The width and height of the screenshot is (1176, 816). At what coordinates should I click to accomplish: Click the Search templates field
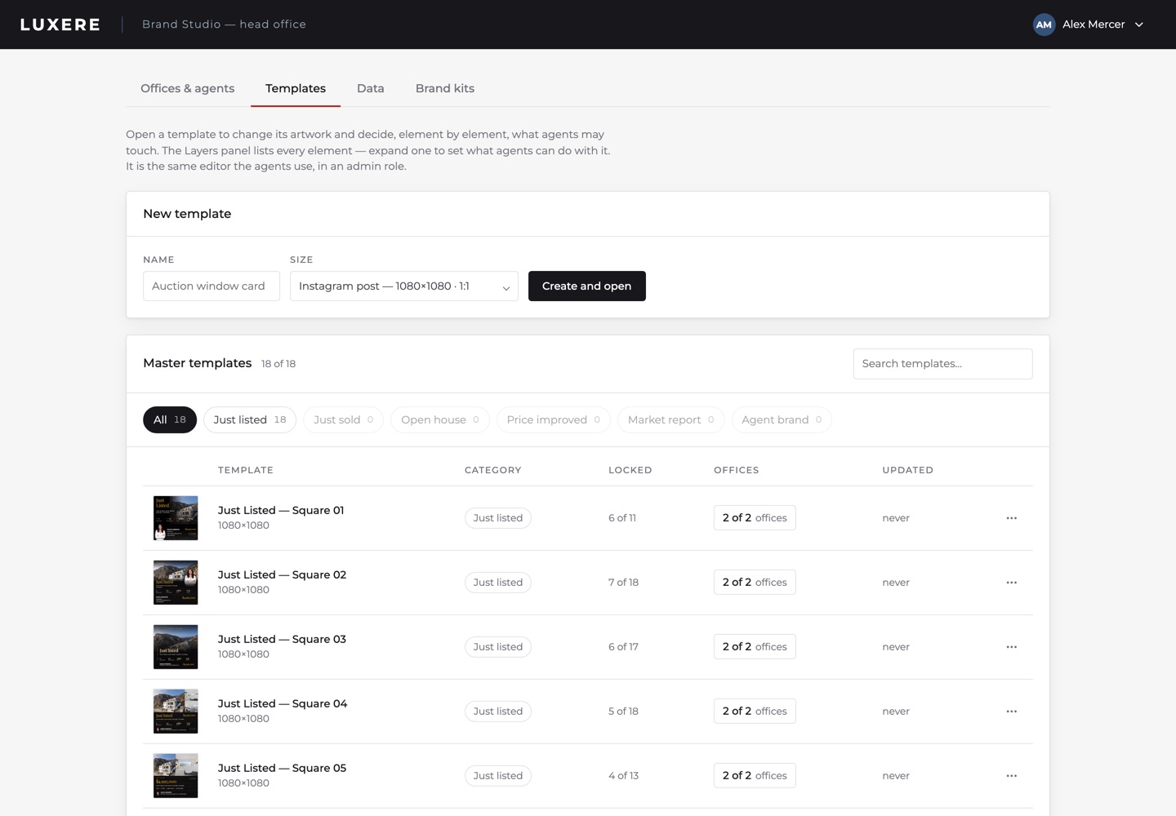click(943, 364)
